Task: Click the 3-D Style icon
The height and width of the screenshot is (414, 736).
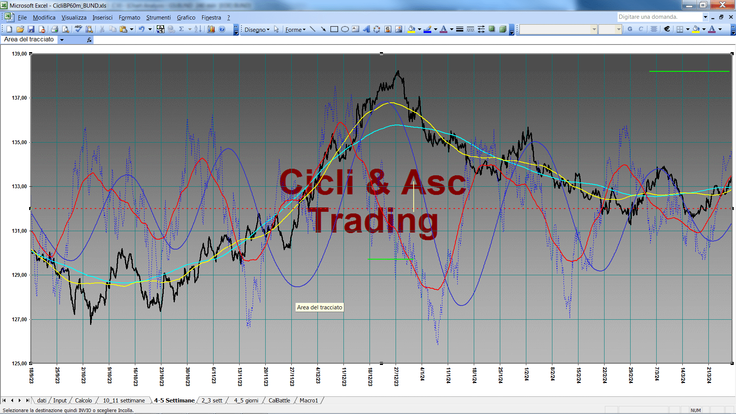Action: [x=503, y=30]
